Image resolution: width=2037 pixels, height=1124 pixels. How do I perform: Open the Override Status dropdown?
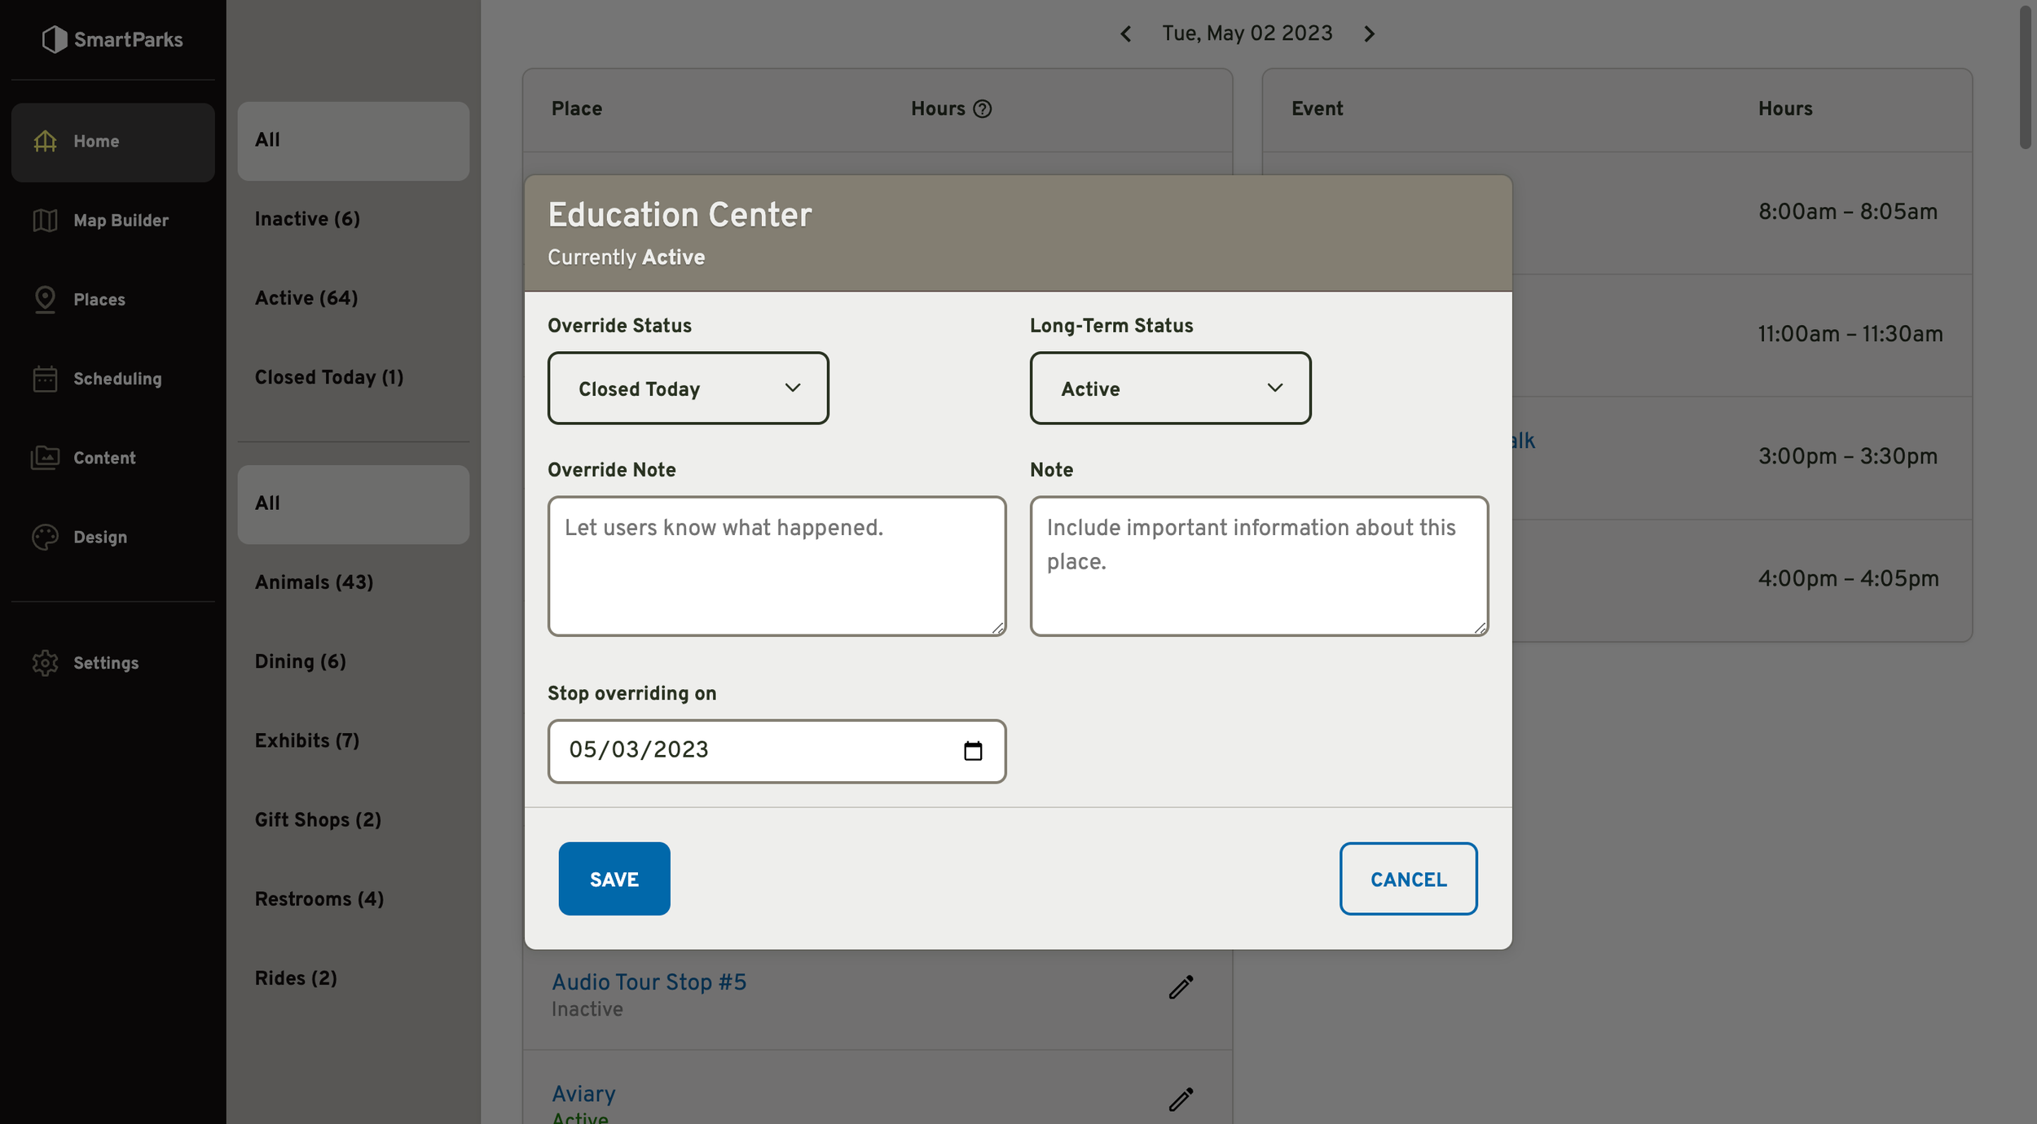click(688, 388)
